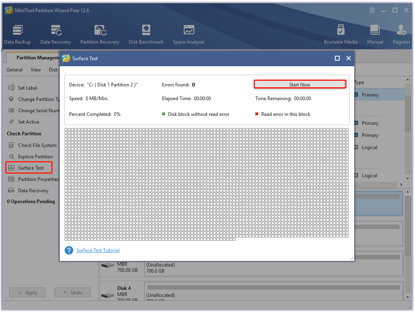Click the Change Partition Type icon

tap(11, 99)
